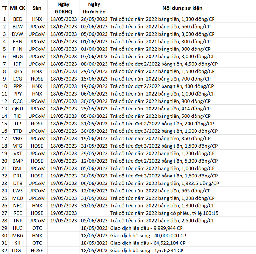The height and width of the screenshot is (254, 256).
Task: Select the LCG stock code cell
Action: pos(17,79)
